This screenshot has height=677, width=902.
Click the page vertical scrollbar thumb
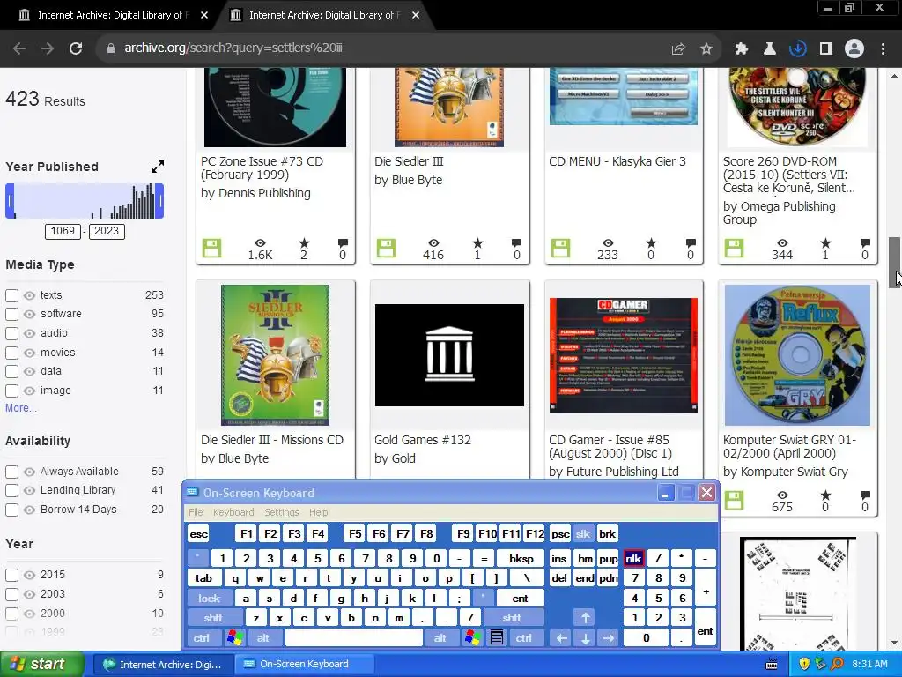pyautogui.click(x=894, y=262)
